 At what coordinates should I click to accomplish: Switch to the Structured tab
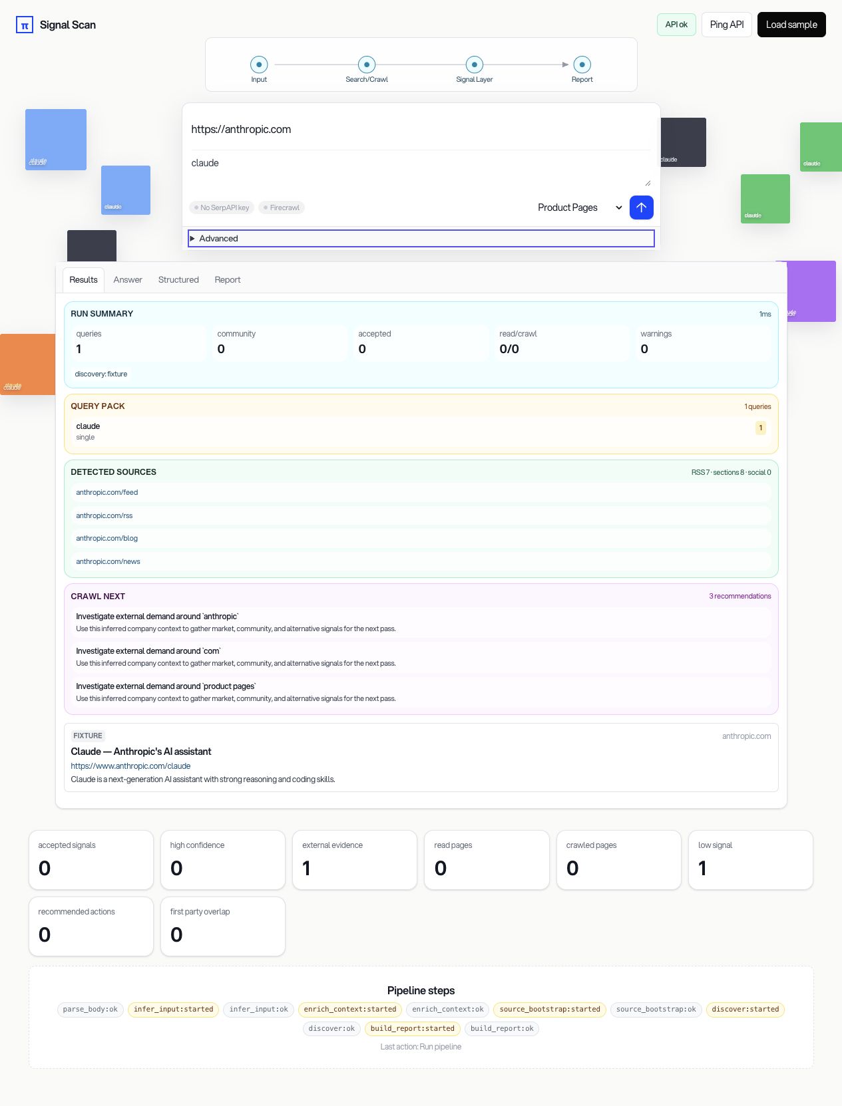click(178, 280)
